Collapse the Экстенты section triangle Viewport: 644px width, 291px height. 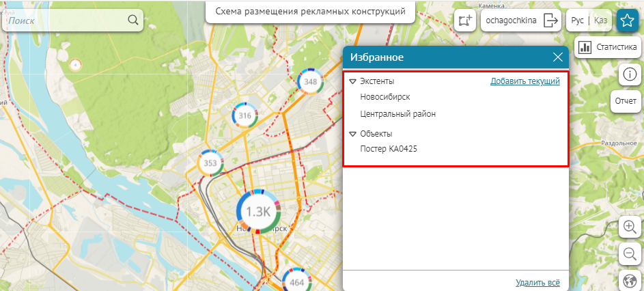pos(352,81)
